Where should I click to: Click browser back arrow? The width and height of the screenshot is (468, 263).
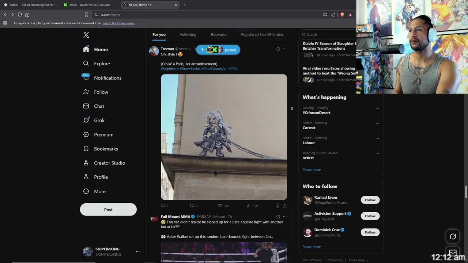click(x=5, y=15)
